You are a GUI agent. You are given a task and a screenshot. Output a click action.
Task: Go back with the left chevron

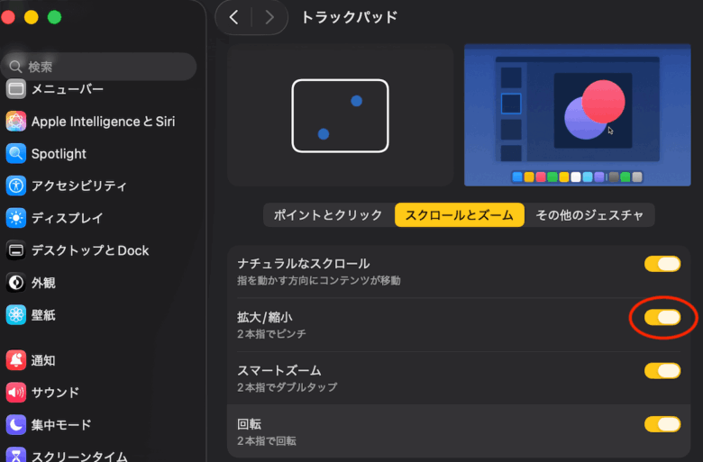tap(234, 17)
